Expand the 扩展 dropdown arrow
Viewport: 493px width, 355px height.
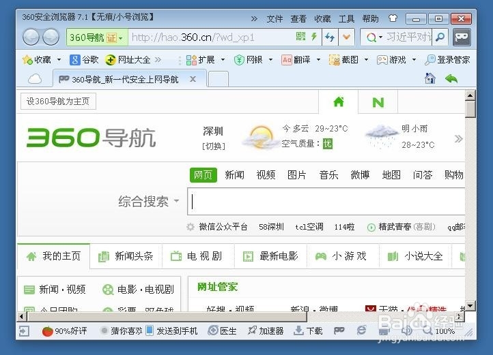[223, 60]
